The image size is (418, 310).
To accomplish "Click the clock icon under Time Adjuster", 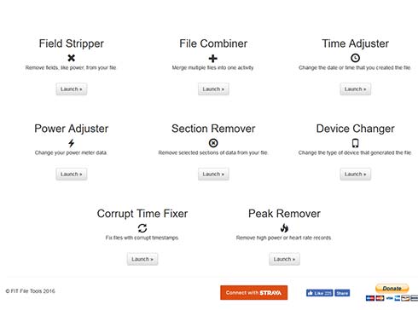I will click(355, 58).
